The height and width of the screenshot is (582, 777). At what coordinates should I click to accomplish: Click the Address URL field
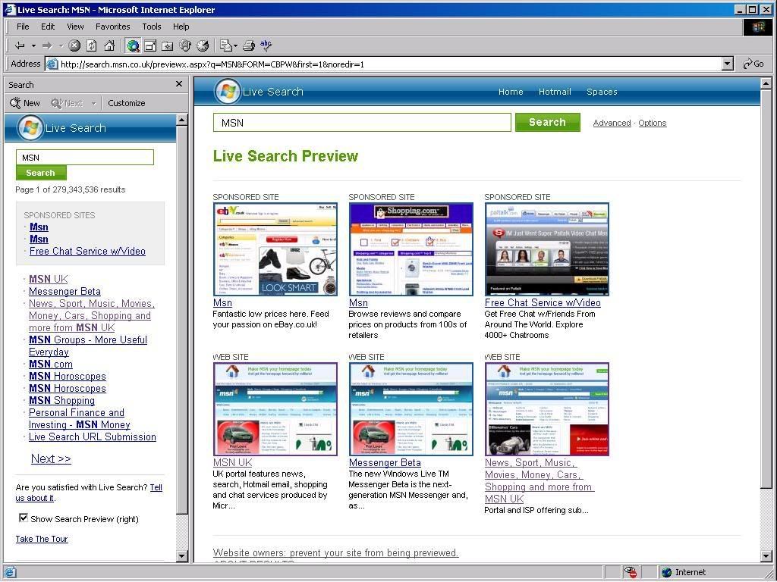coord(389,64)
